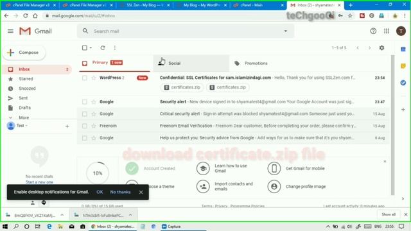
Task: Open Gmail settings gear
Action: click(381, 48)
